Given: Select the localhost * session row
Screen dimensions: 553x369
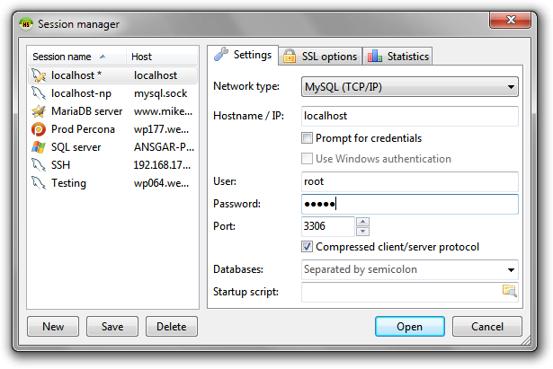Looking at the screenshot, I should tap(112, 75).
